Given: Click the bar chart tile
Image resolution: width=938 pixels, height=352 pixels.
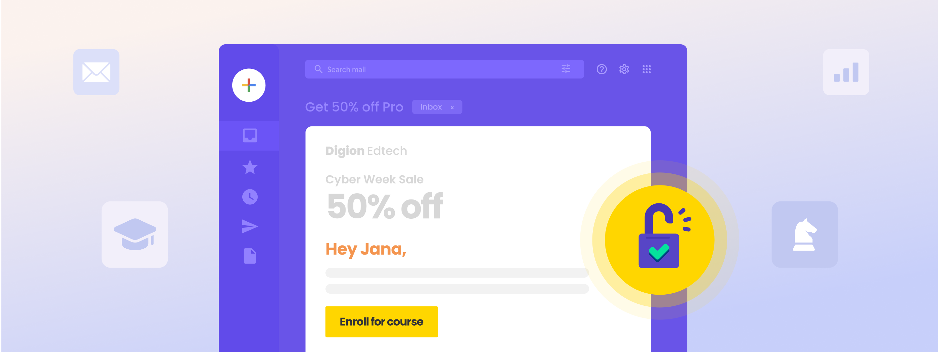Looking at the screenshot, I should pyautogui.click(x=846, y=72).
